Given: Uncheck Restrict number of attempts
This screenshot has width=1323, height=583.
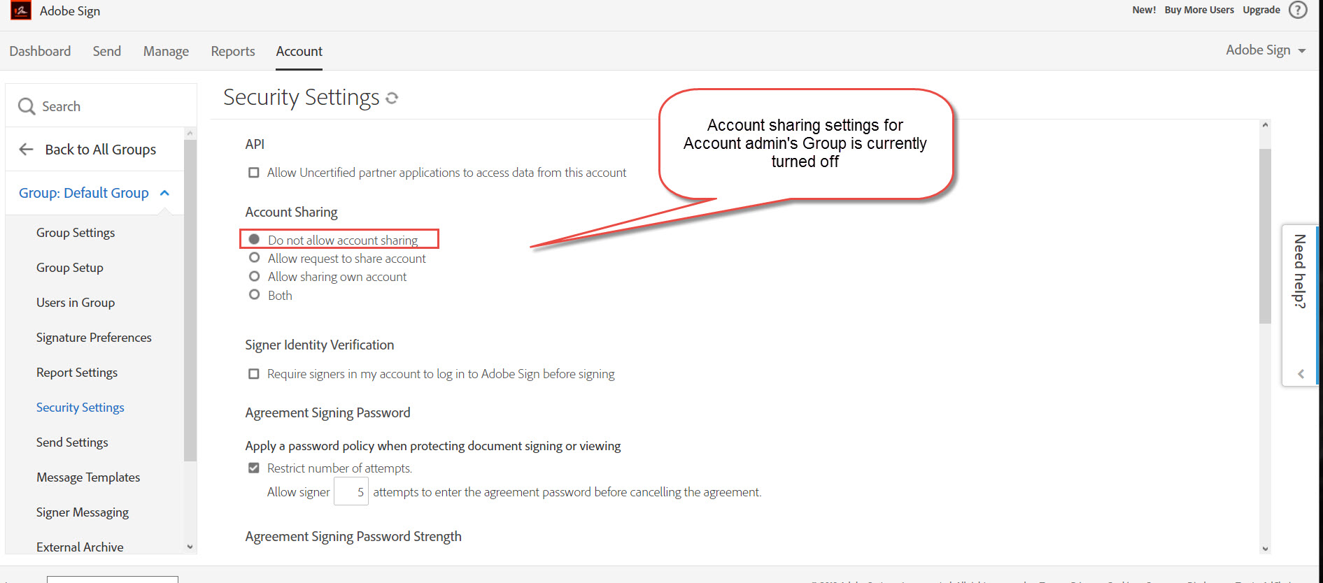Looking at the screenshot, I should [x=254, y=468].
